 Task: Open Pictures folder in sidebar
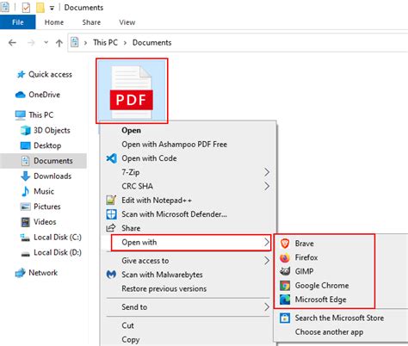tap(47, 207)
